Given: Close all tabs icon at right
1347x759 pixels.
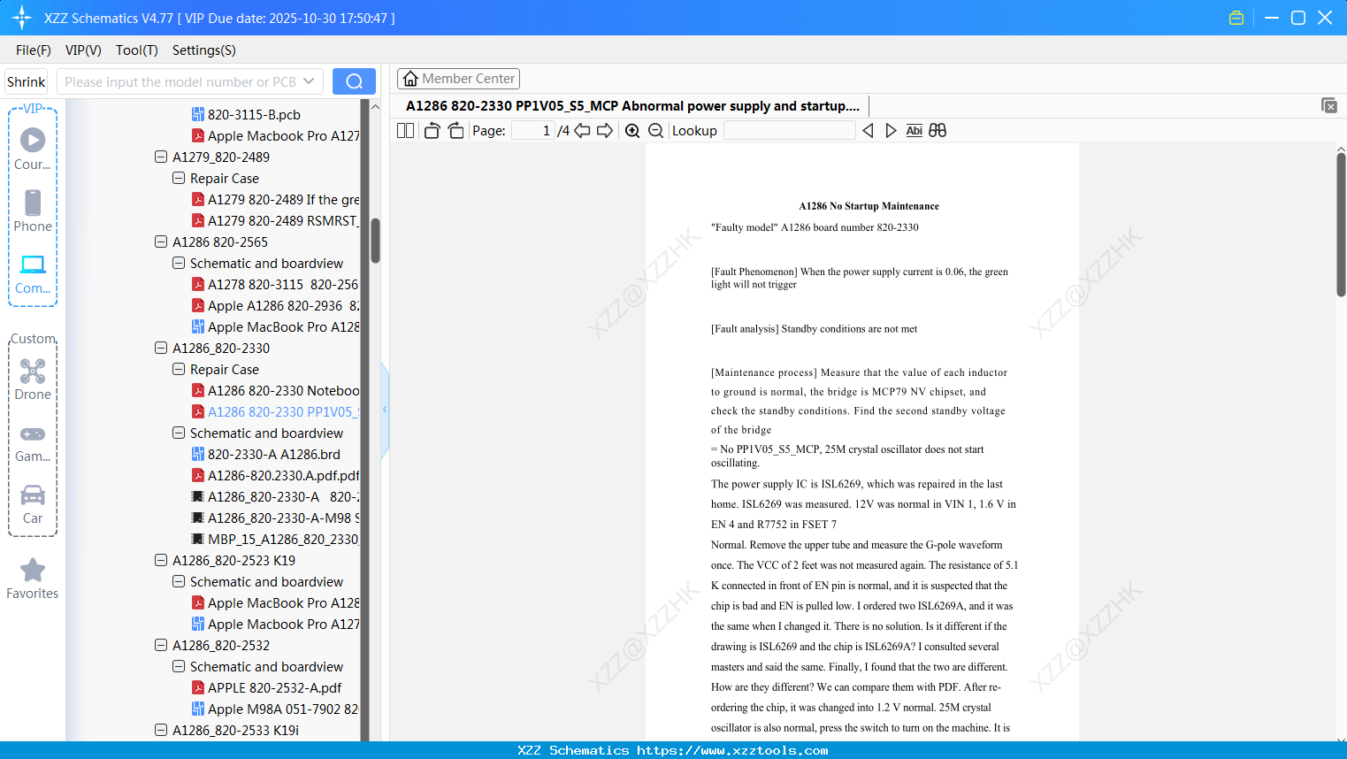Looking at the screenshot, I should tap(1329, 105).
